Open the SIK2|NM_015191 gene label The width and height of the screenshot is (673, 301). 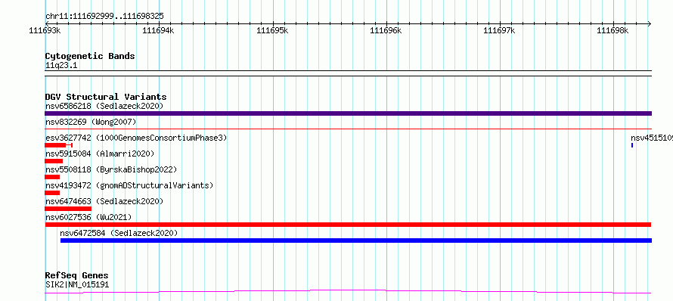tap(77, 284)
